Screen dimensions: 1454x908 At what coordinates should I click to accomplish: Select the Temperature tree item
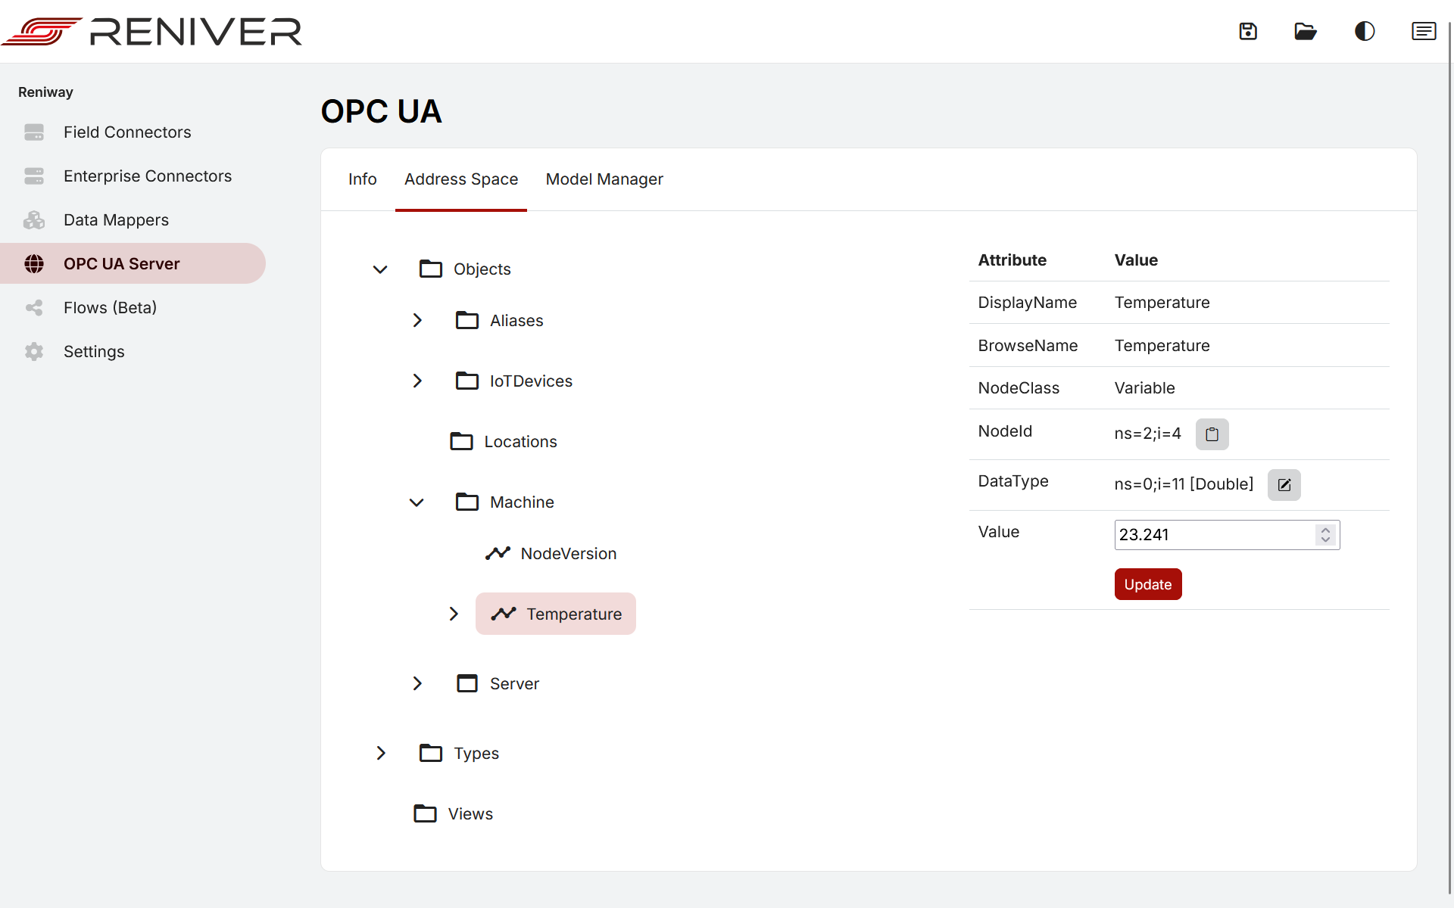[x=556, y=614]
